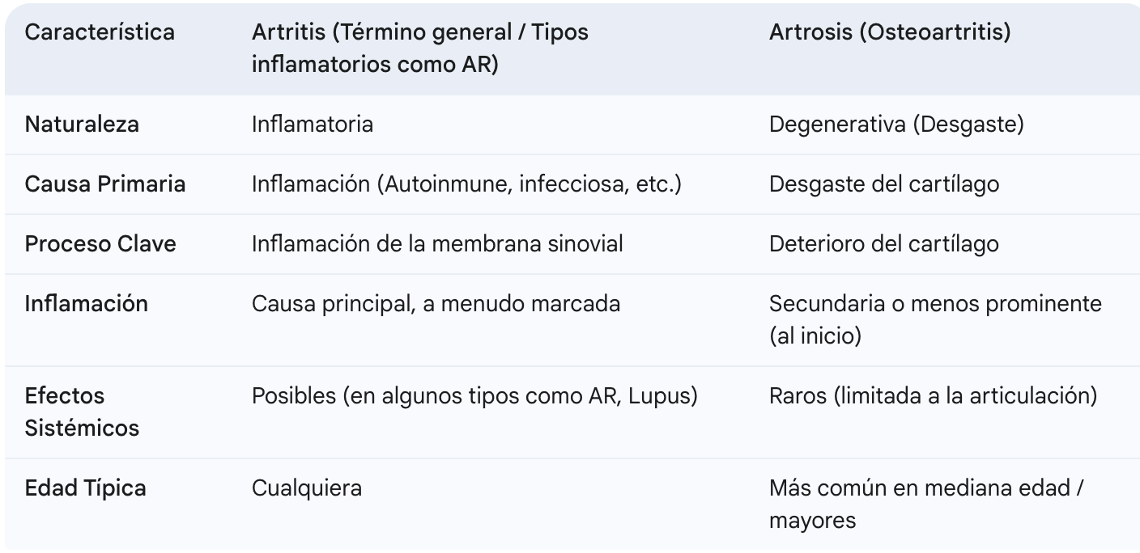This screenshot has width=1140, height=553.
Task: Select Más común en mediana edad cell
Action: pos(927,504)
